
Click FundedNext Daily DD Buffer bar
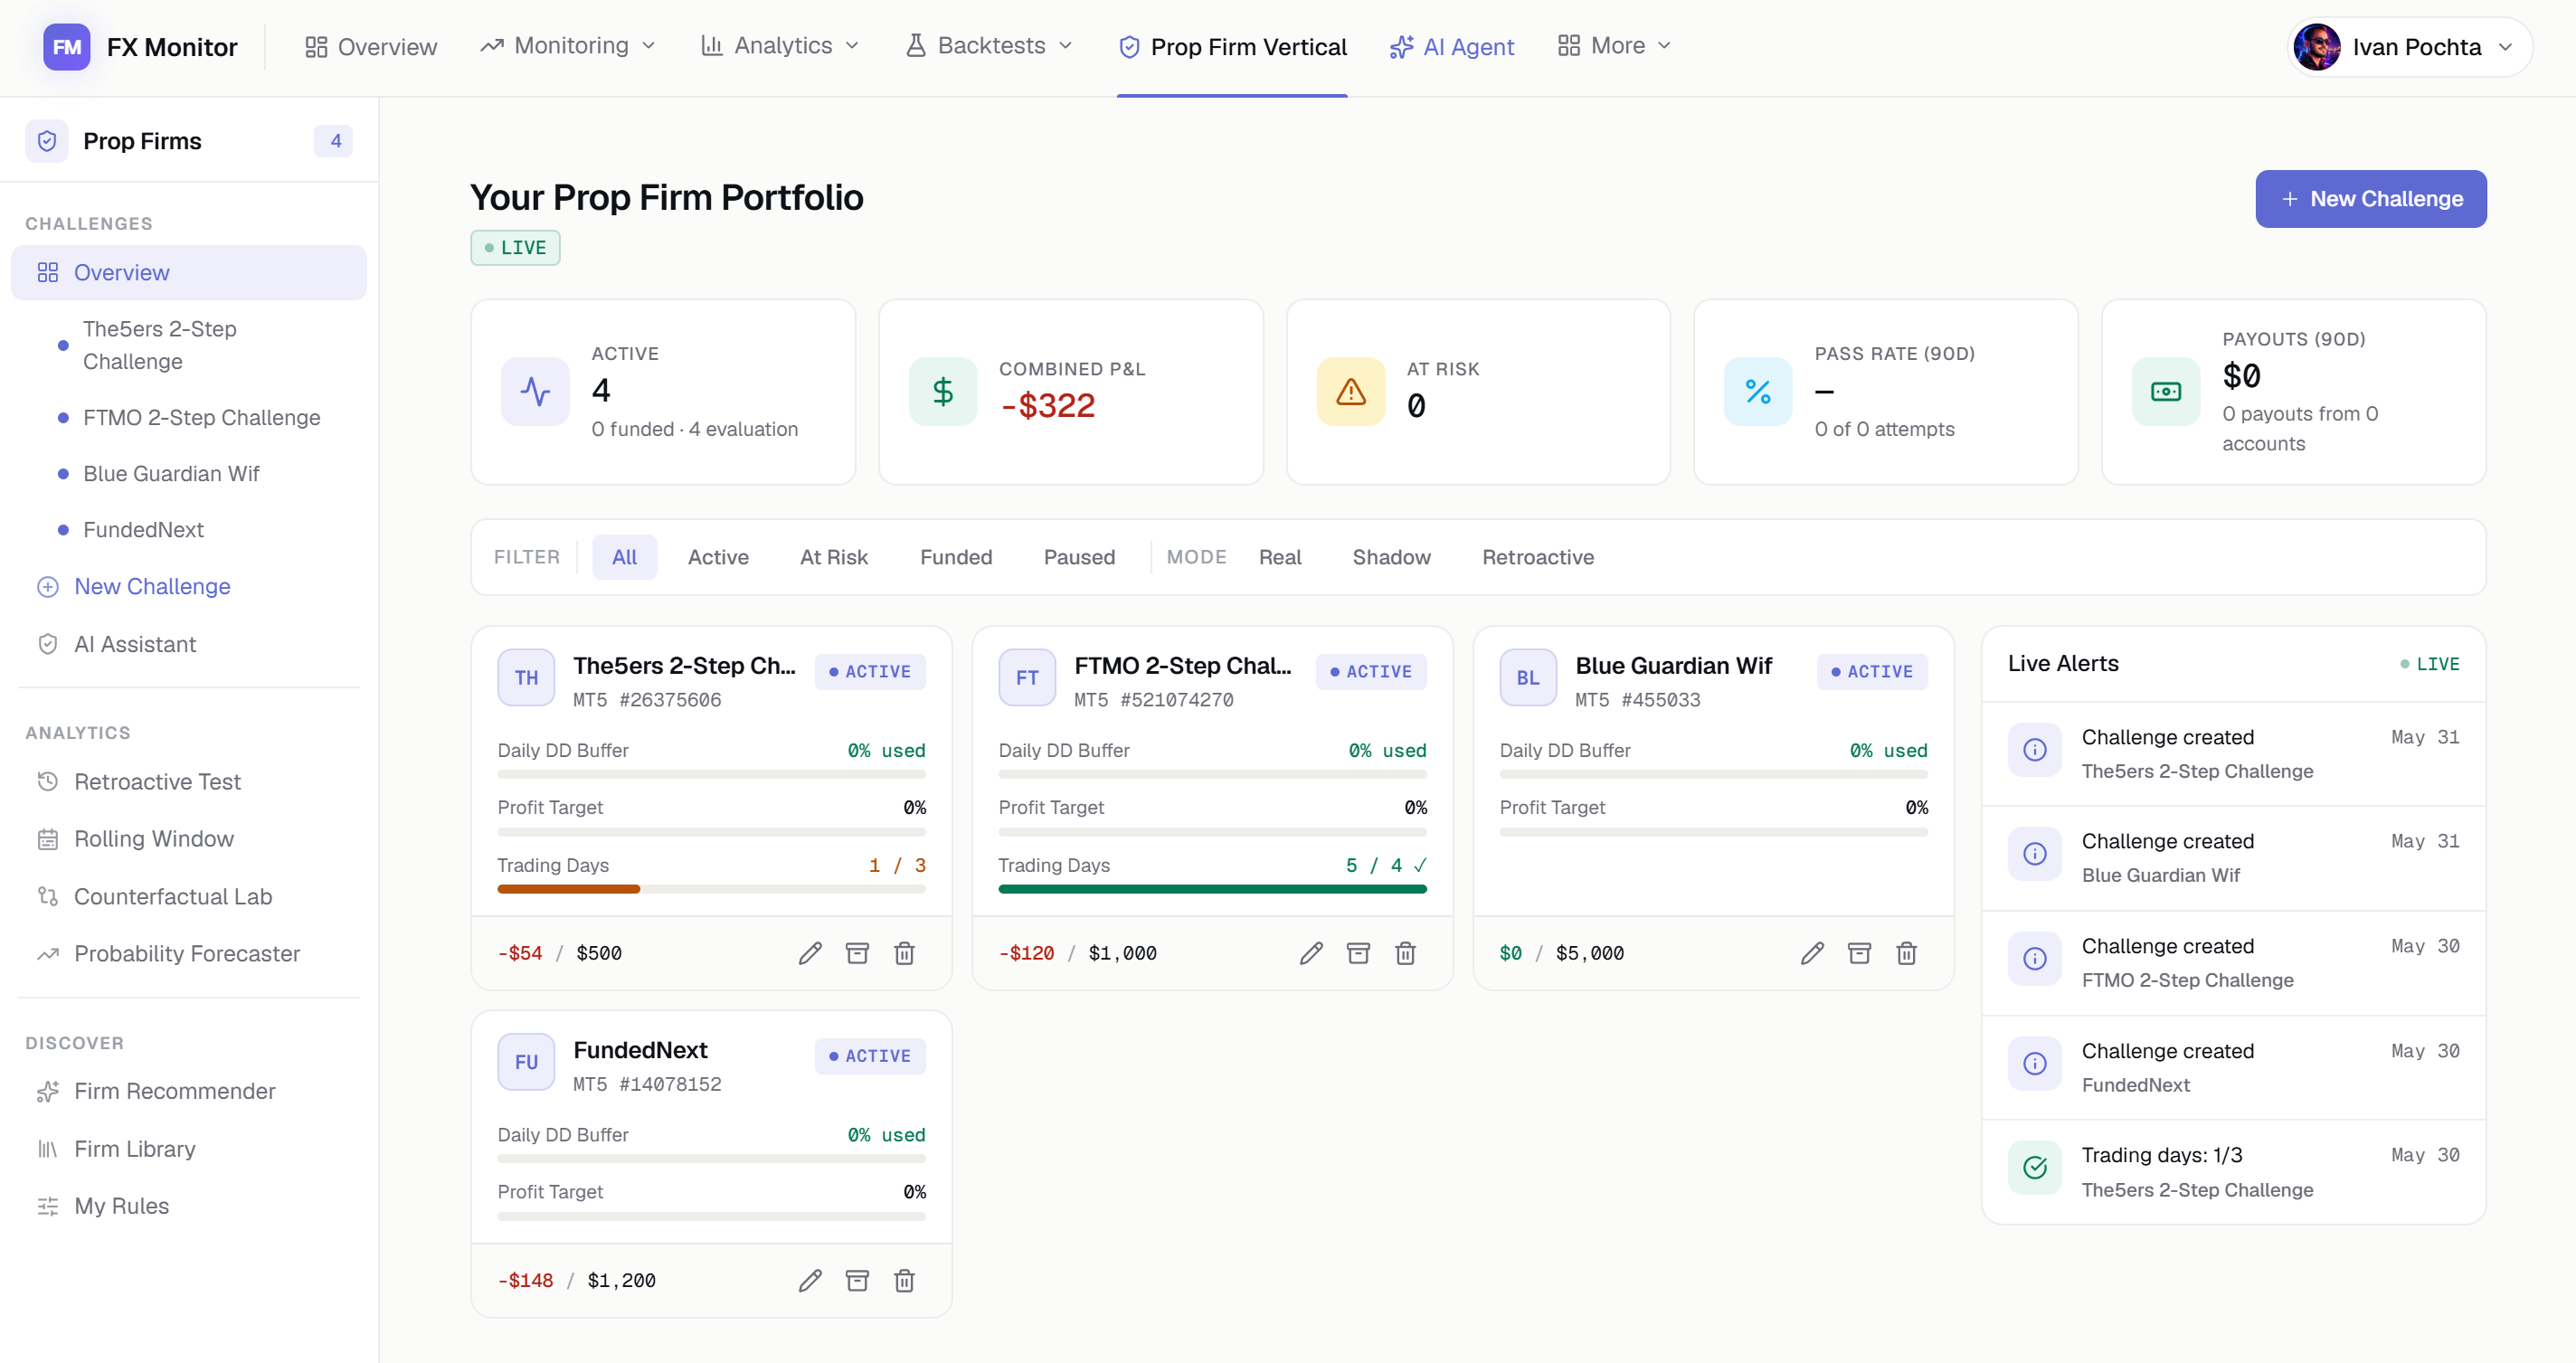pos(711,1158)
